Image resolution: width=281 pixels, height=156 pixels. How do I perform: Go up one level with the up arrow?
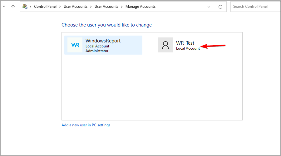(13, 7)
